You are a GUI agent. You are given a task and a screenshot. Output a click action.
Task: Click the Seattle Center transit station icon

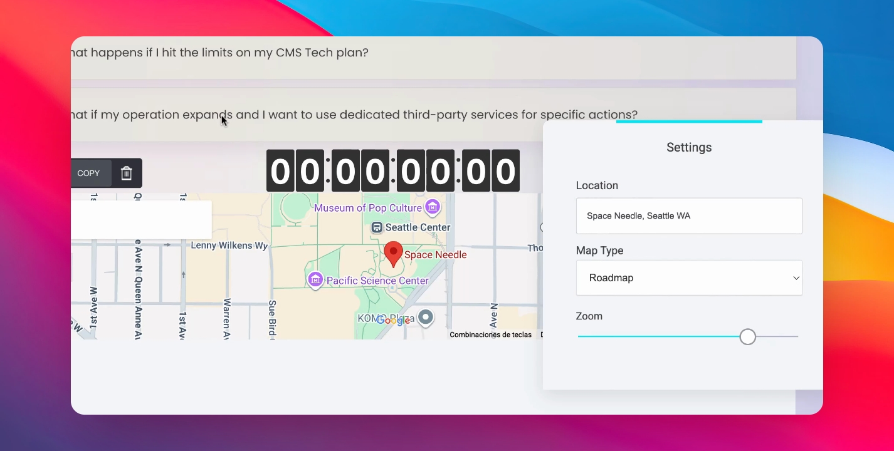pos(377,227)
